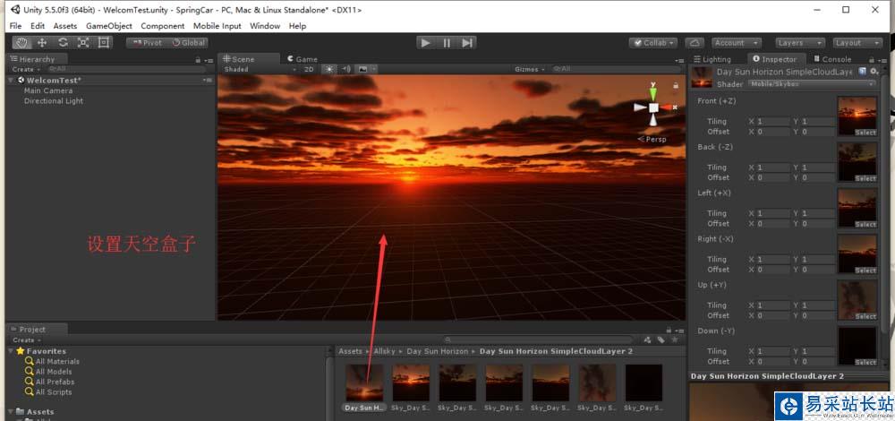Click Select on Front (+Z) texture
Image resolution: width=895 pixels, height=421 pixels.
[x=865, y=133]
